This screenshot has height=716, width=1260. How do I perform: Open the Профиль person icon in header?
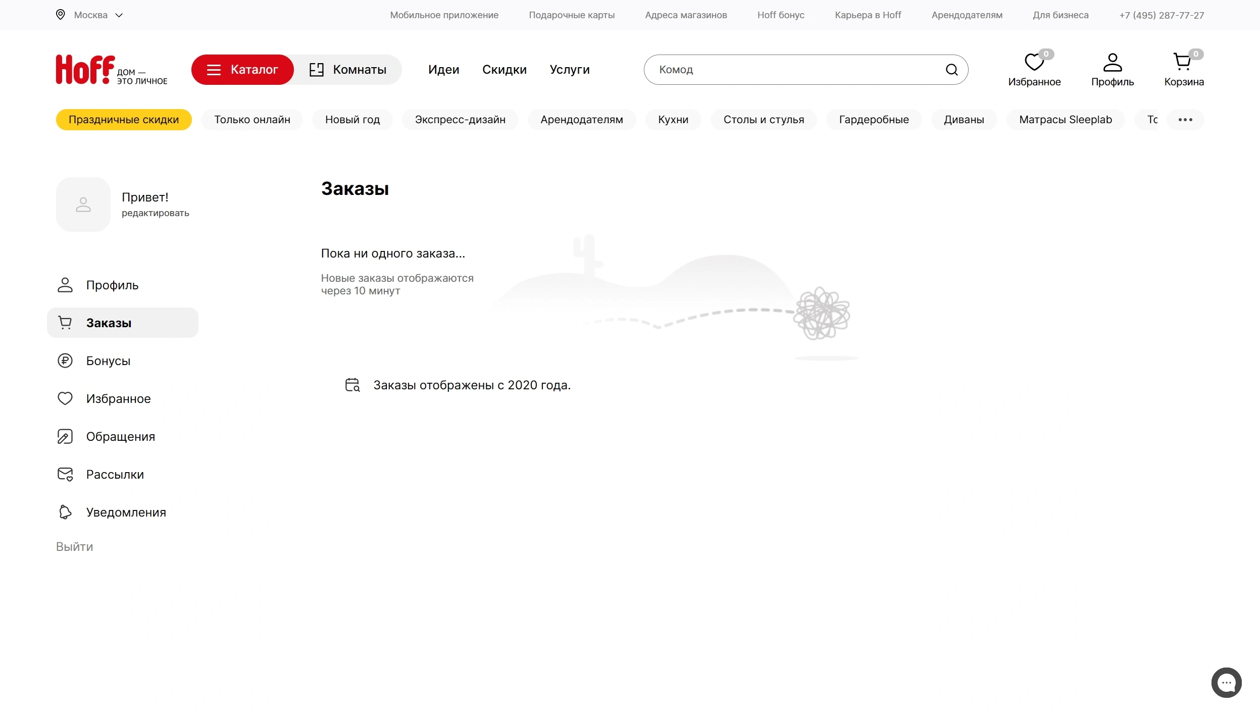pos(1112,62)
